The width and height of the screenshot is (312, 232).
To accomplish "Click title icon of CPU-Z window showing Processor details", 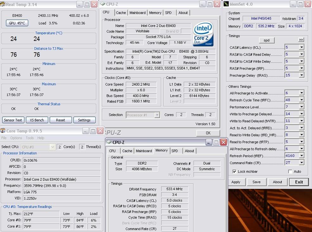I will (x=103, y=4).
